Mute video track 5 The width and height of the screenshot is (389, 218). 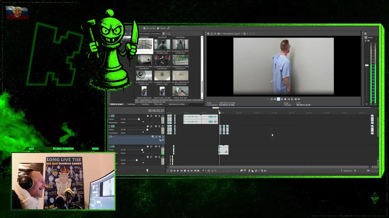(x=160, y=137)
